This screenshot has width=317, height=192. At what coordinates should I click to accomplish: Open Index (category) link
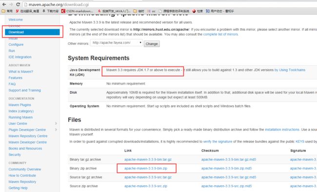pyautogui.click(x=21, y=111)
